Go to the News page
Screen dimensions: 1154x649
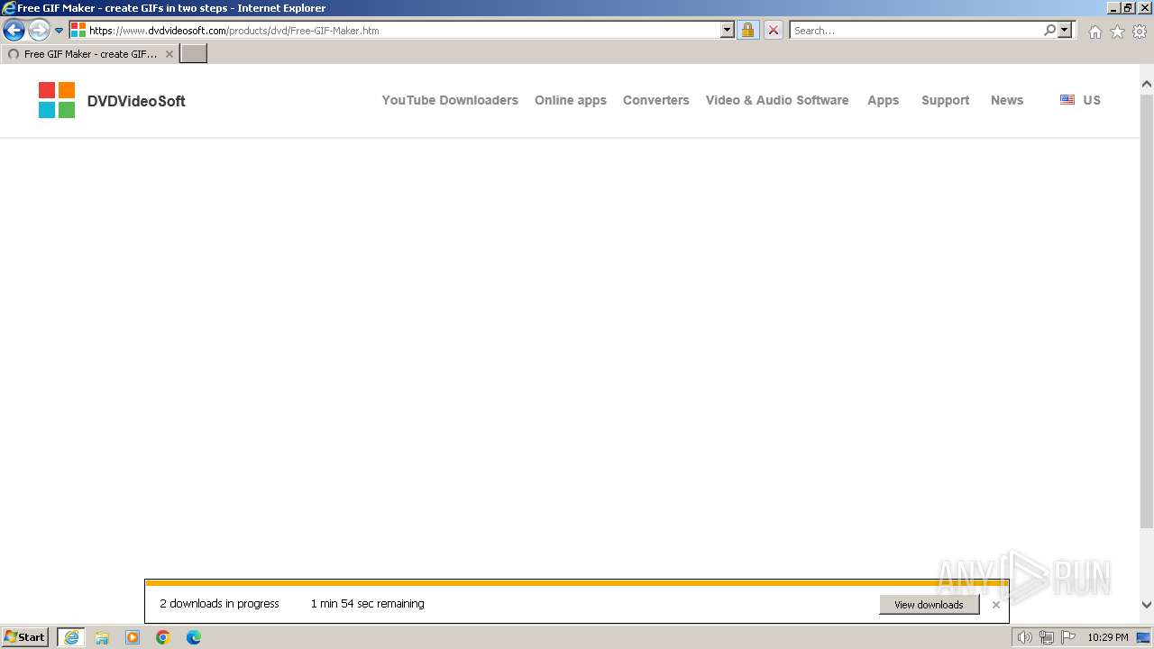[x=1007, y=100]
